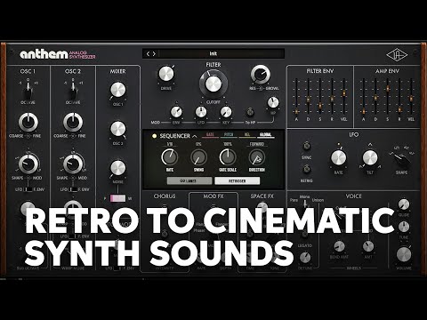The width and height of the screenshot is (427, 320).
Task: Flip the OSC 1 octave switch
Action: coord(28,90)
